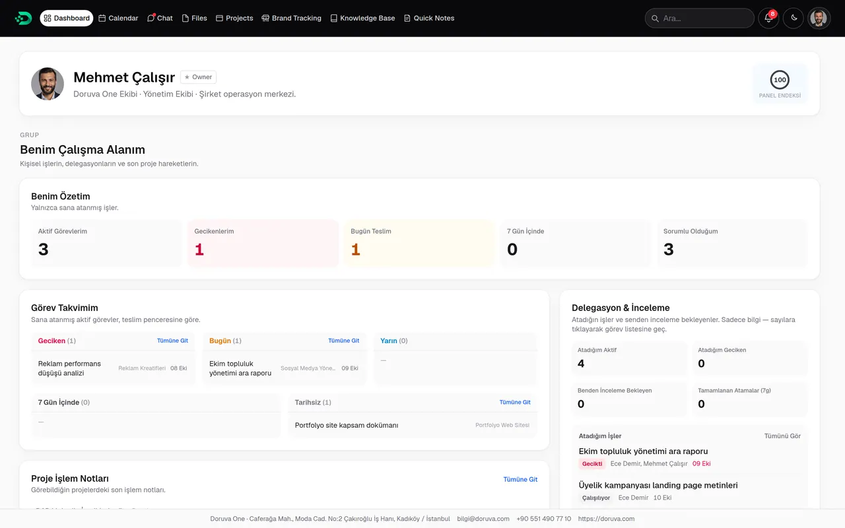Viewport: 845px width, 528px height.
Task: Open the Ekim topluluk yönetimi task under Bugün
Action: point(284,368)
